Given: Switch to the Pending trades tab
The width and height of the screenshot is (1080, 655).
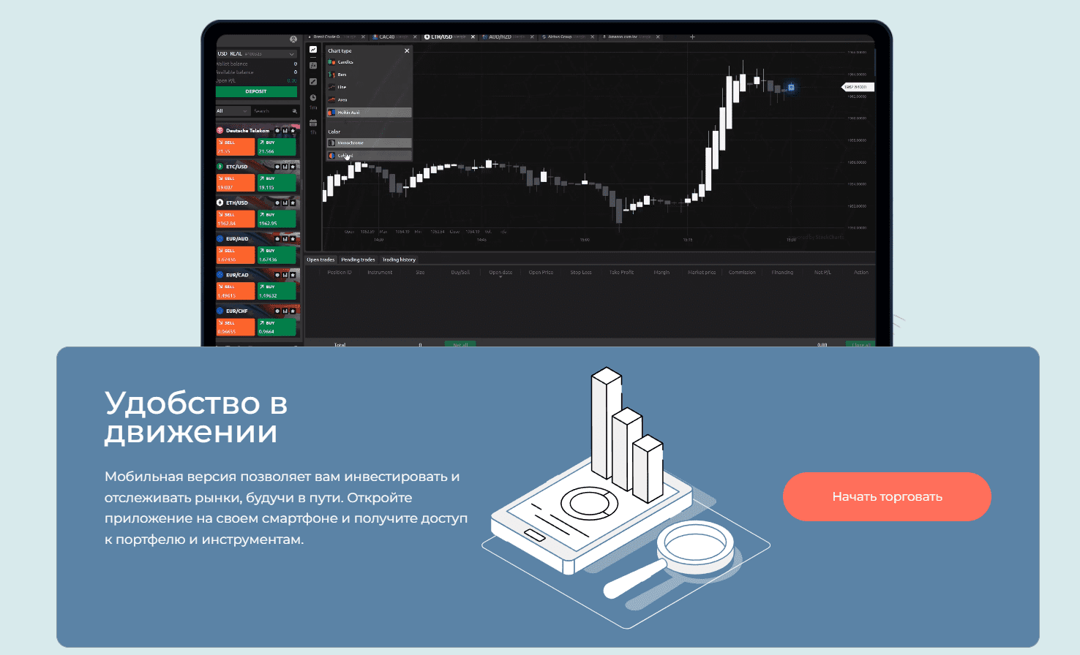Looking at the screenshot, I should (358, 260).
